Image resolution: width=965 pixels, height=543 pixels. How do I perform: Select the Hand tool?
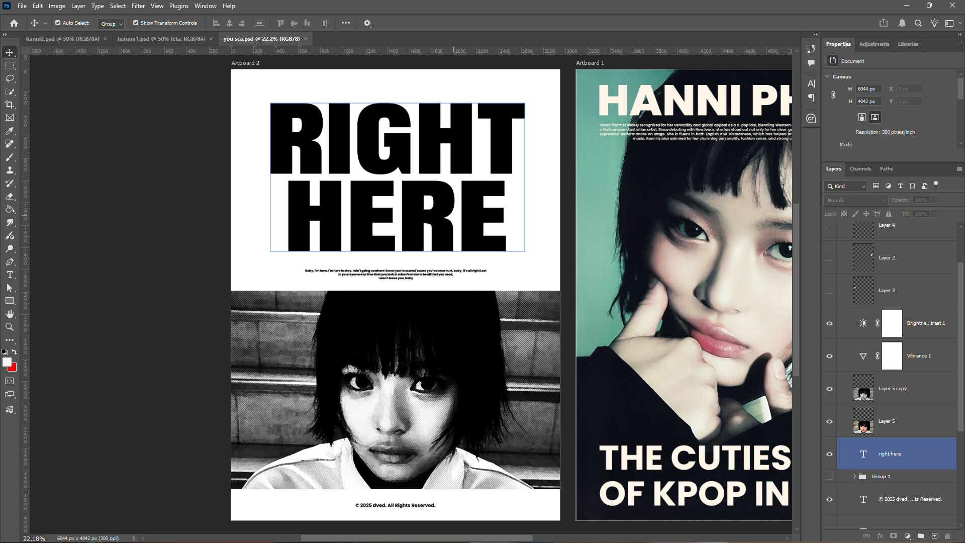[10, 313]
